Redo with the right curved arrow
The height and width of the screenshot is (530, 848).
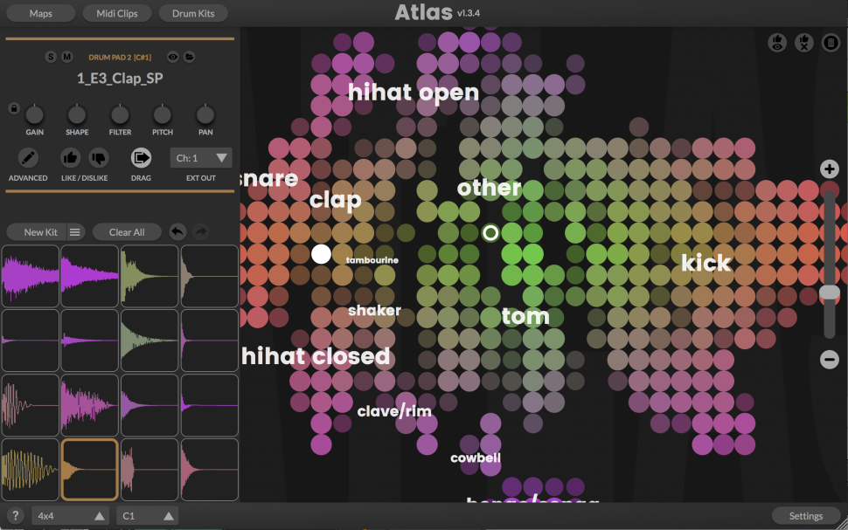point(201,231)
